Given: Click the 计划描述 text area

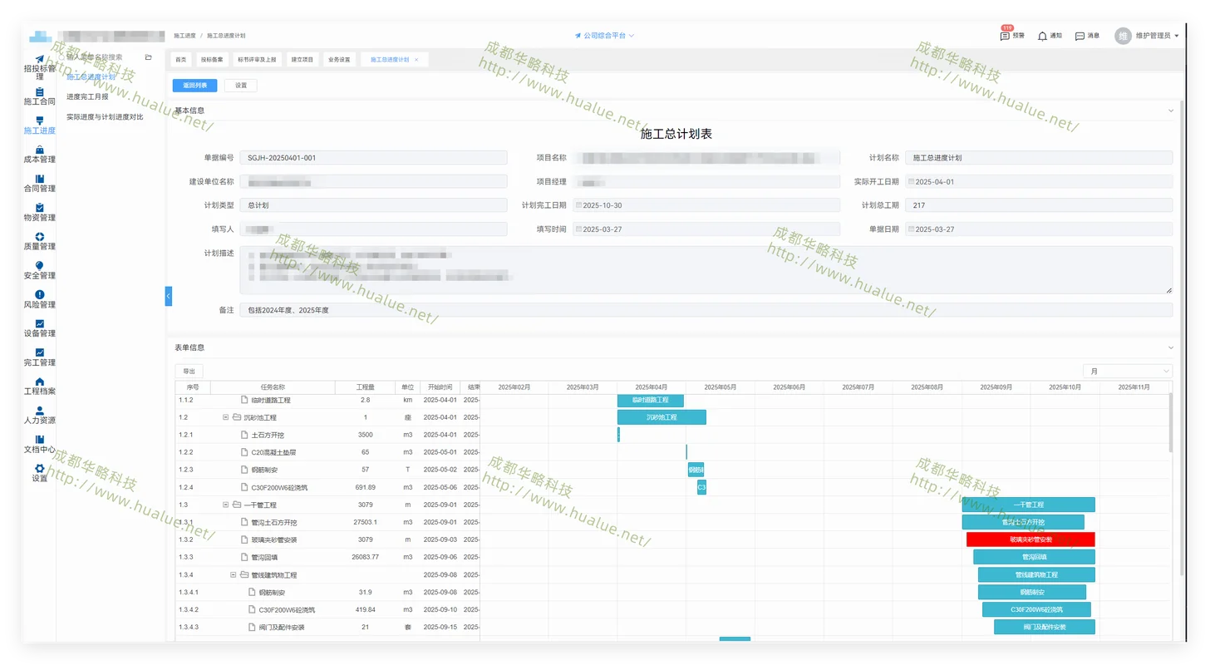Looking at the screenshot, I should [706, 269].
